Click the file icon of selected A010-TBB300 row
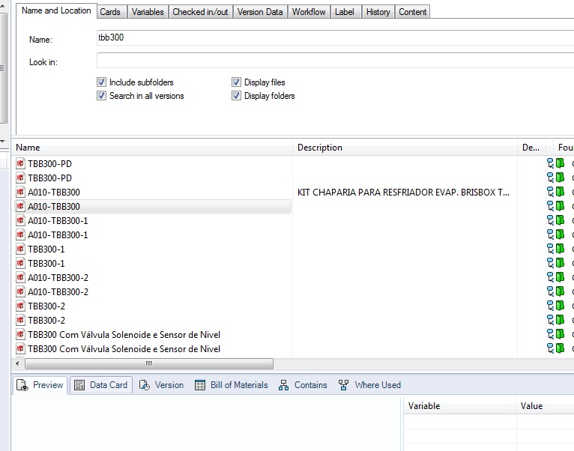 coord(20,207)
